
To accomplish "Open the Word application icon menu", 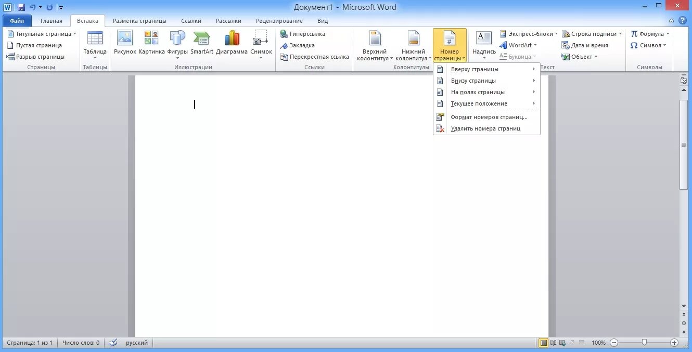I will pos(8,7).
